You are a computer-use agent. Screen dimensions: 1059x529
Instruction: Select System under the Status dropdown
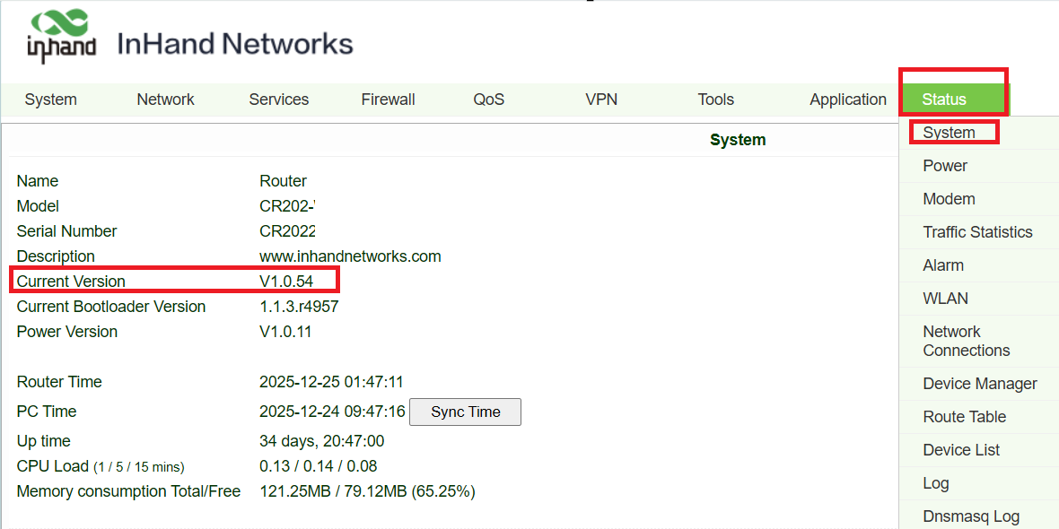[949, 133]
